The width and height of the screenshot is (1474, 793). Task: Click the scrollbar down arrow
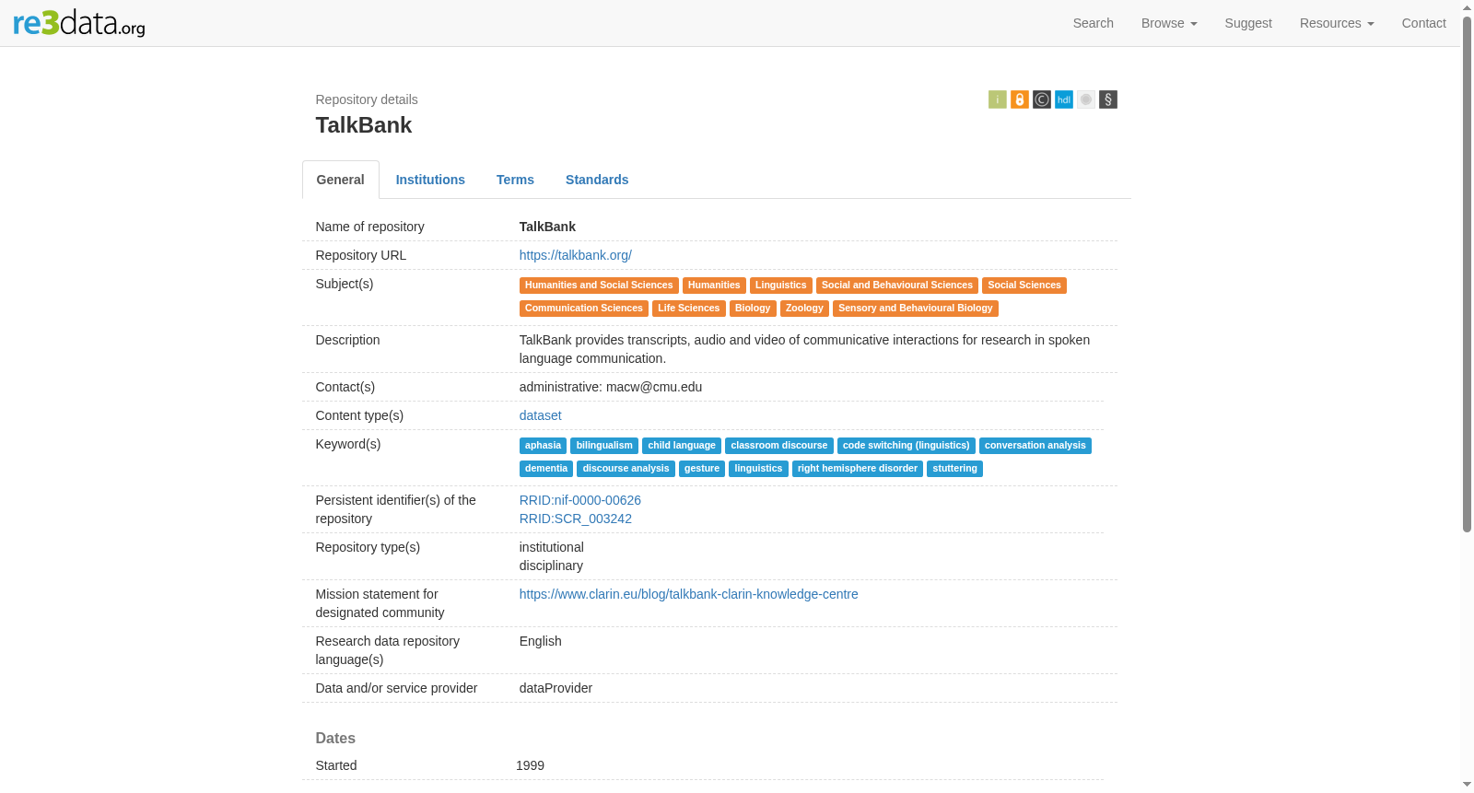(1467, 785)
